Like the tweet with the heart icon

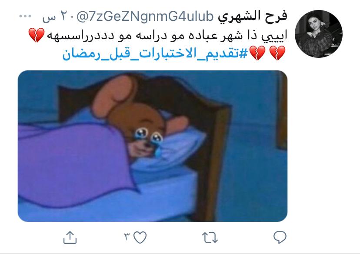tap(140, 237)
